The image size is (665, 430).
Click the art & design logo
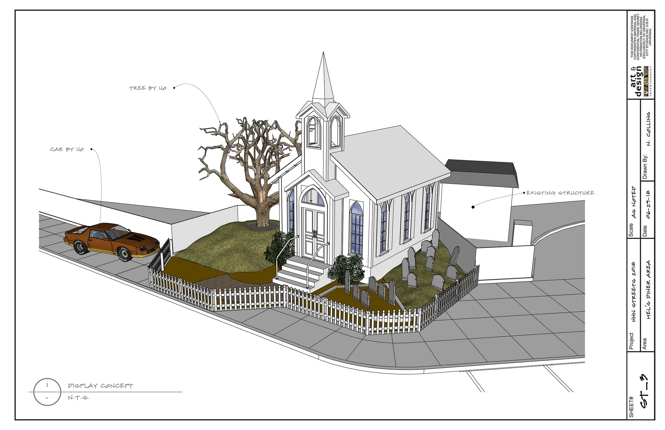pyautogui.click(x=641, y=82)
